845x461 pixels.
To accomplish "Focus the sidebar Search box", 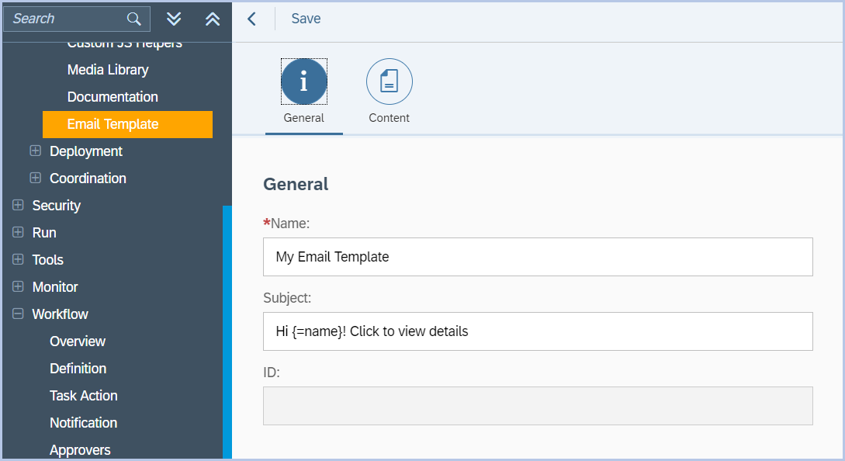I will [66, 19].
